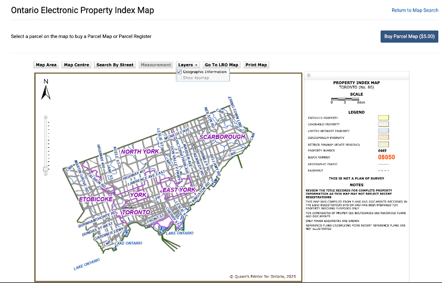This screenshot has height=283, width=442.
Task: Click the Condominium Property orange swatch
Action: click(x=383, y=137)
